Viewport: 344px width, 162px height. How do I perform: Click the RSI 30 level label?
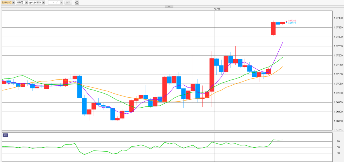click(338, 153)
